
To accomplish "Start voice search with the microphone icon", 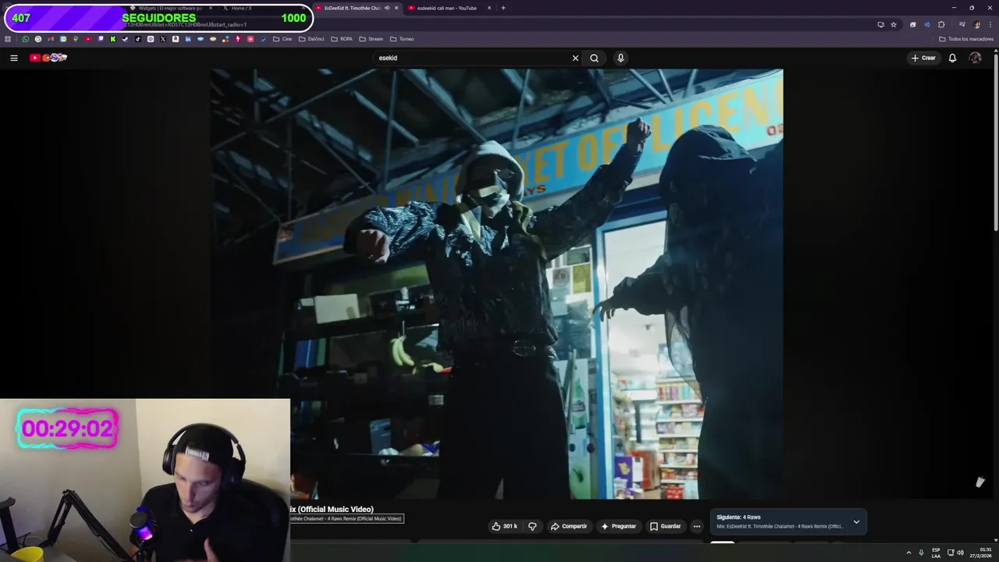I will 620,58.
